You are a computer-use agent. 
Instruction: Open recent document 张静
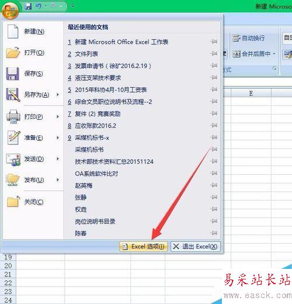click(x=81, y=198)
